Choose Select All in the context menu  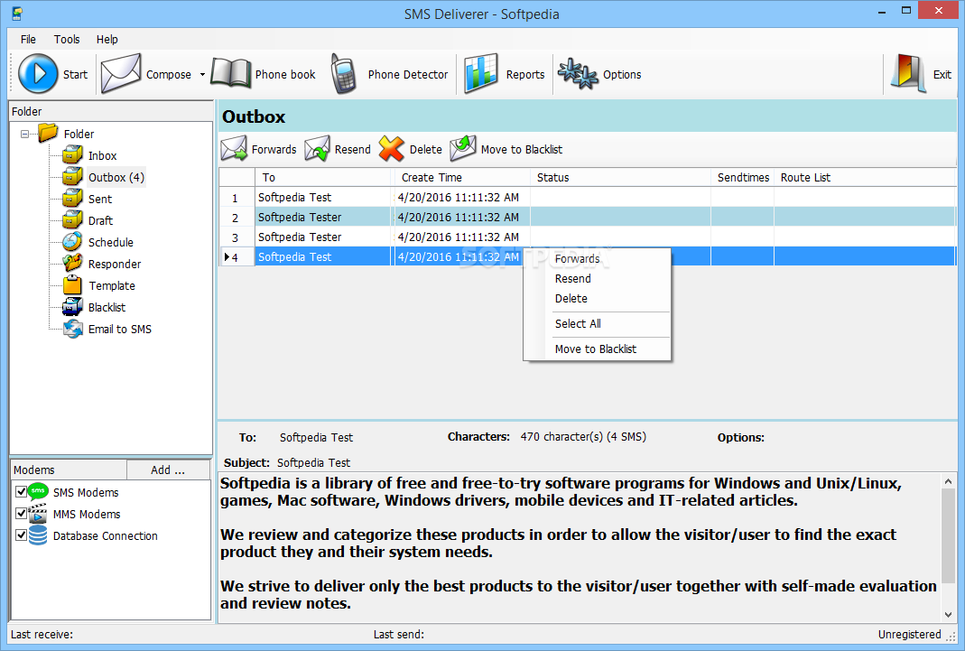pyautogui.click(x=597, y=323)
